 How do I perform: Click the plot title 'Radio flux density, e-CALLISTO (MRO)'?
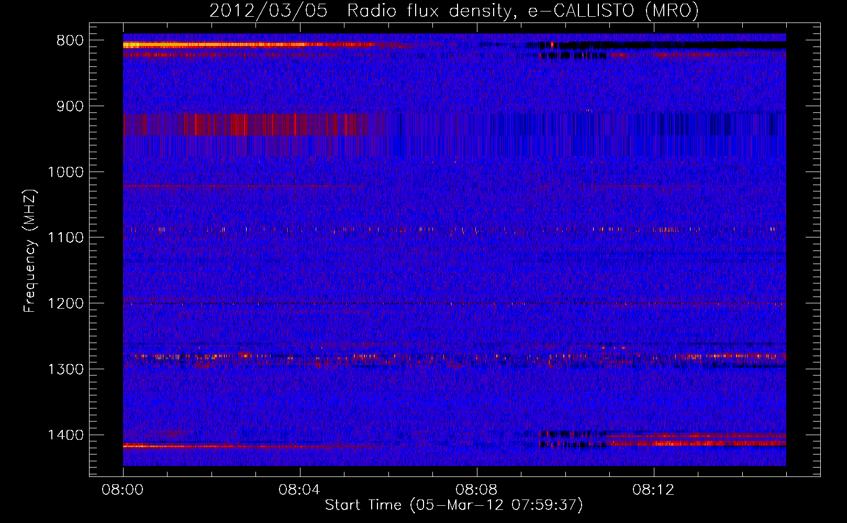523,10
